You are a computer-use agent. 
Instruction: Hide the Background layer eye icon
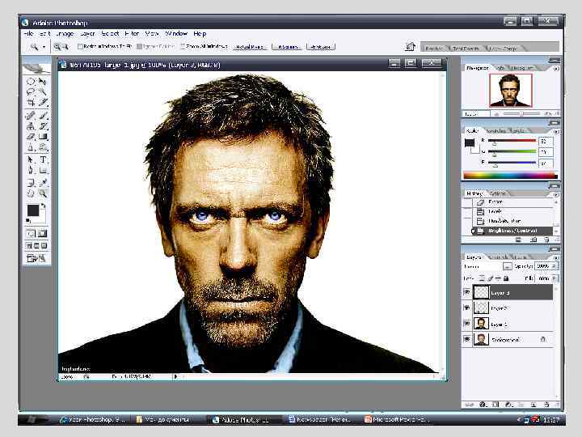467,339
